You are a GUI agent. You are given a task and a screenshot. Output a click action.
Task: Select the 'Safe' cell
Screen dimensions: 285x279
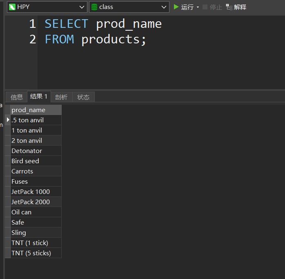[x=36, y=222]
